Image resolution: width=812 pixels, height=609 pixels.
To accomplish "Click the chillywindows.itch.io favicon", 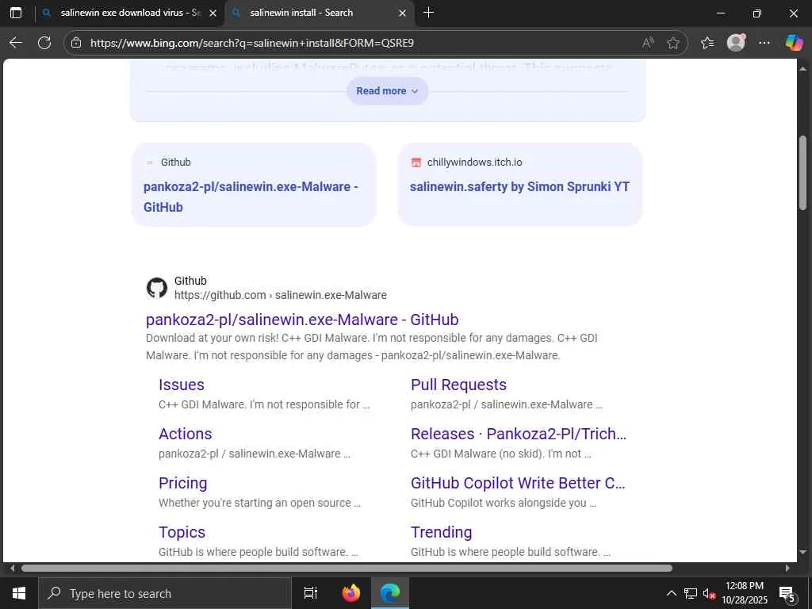I will (416, 163).
